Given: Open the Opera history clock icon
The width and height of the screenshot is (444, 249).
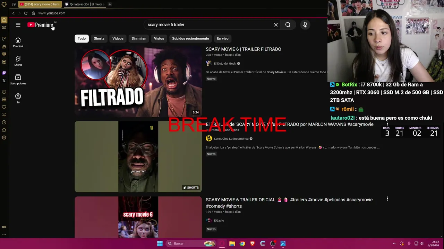Looking at the screenshot, I should (x=4, y=122).
